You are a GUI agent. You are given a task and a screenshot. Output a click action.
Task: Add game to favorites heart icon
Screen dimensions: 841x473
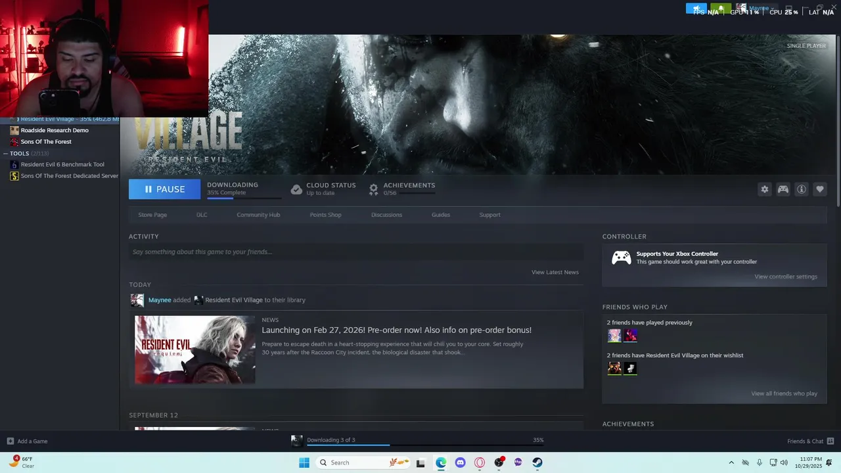pyautogui.click(x=820, y=189)
